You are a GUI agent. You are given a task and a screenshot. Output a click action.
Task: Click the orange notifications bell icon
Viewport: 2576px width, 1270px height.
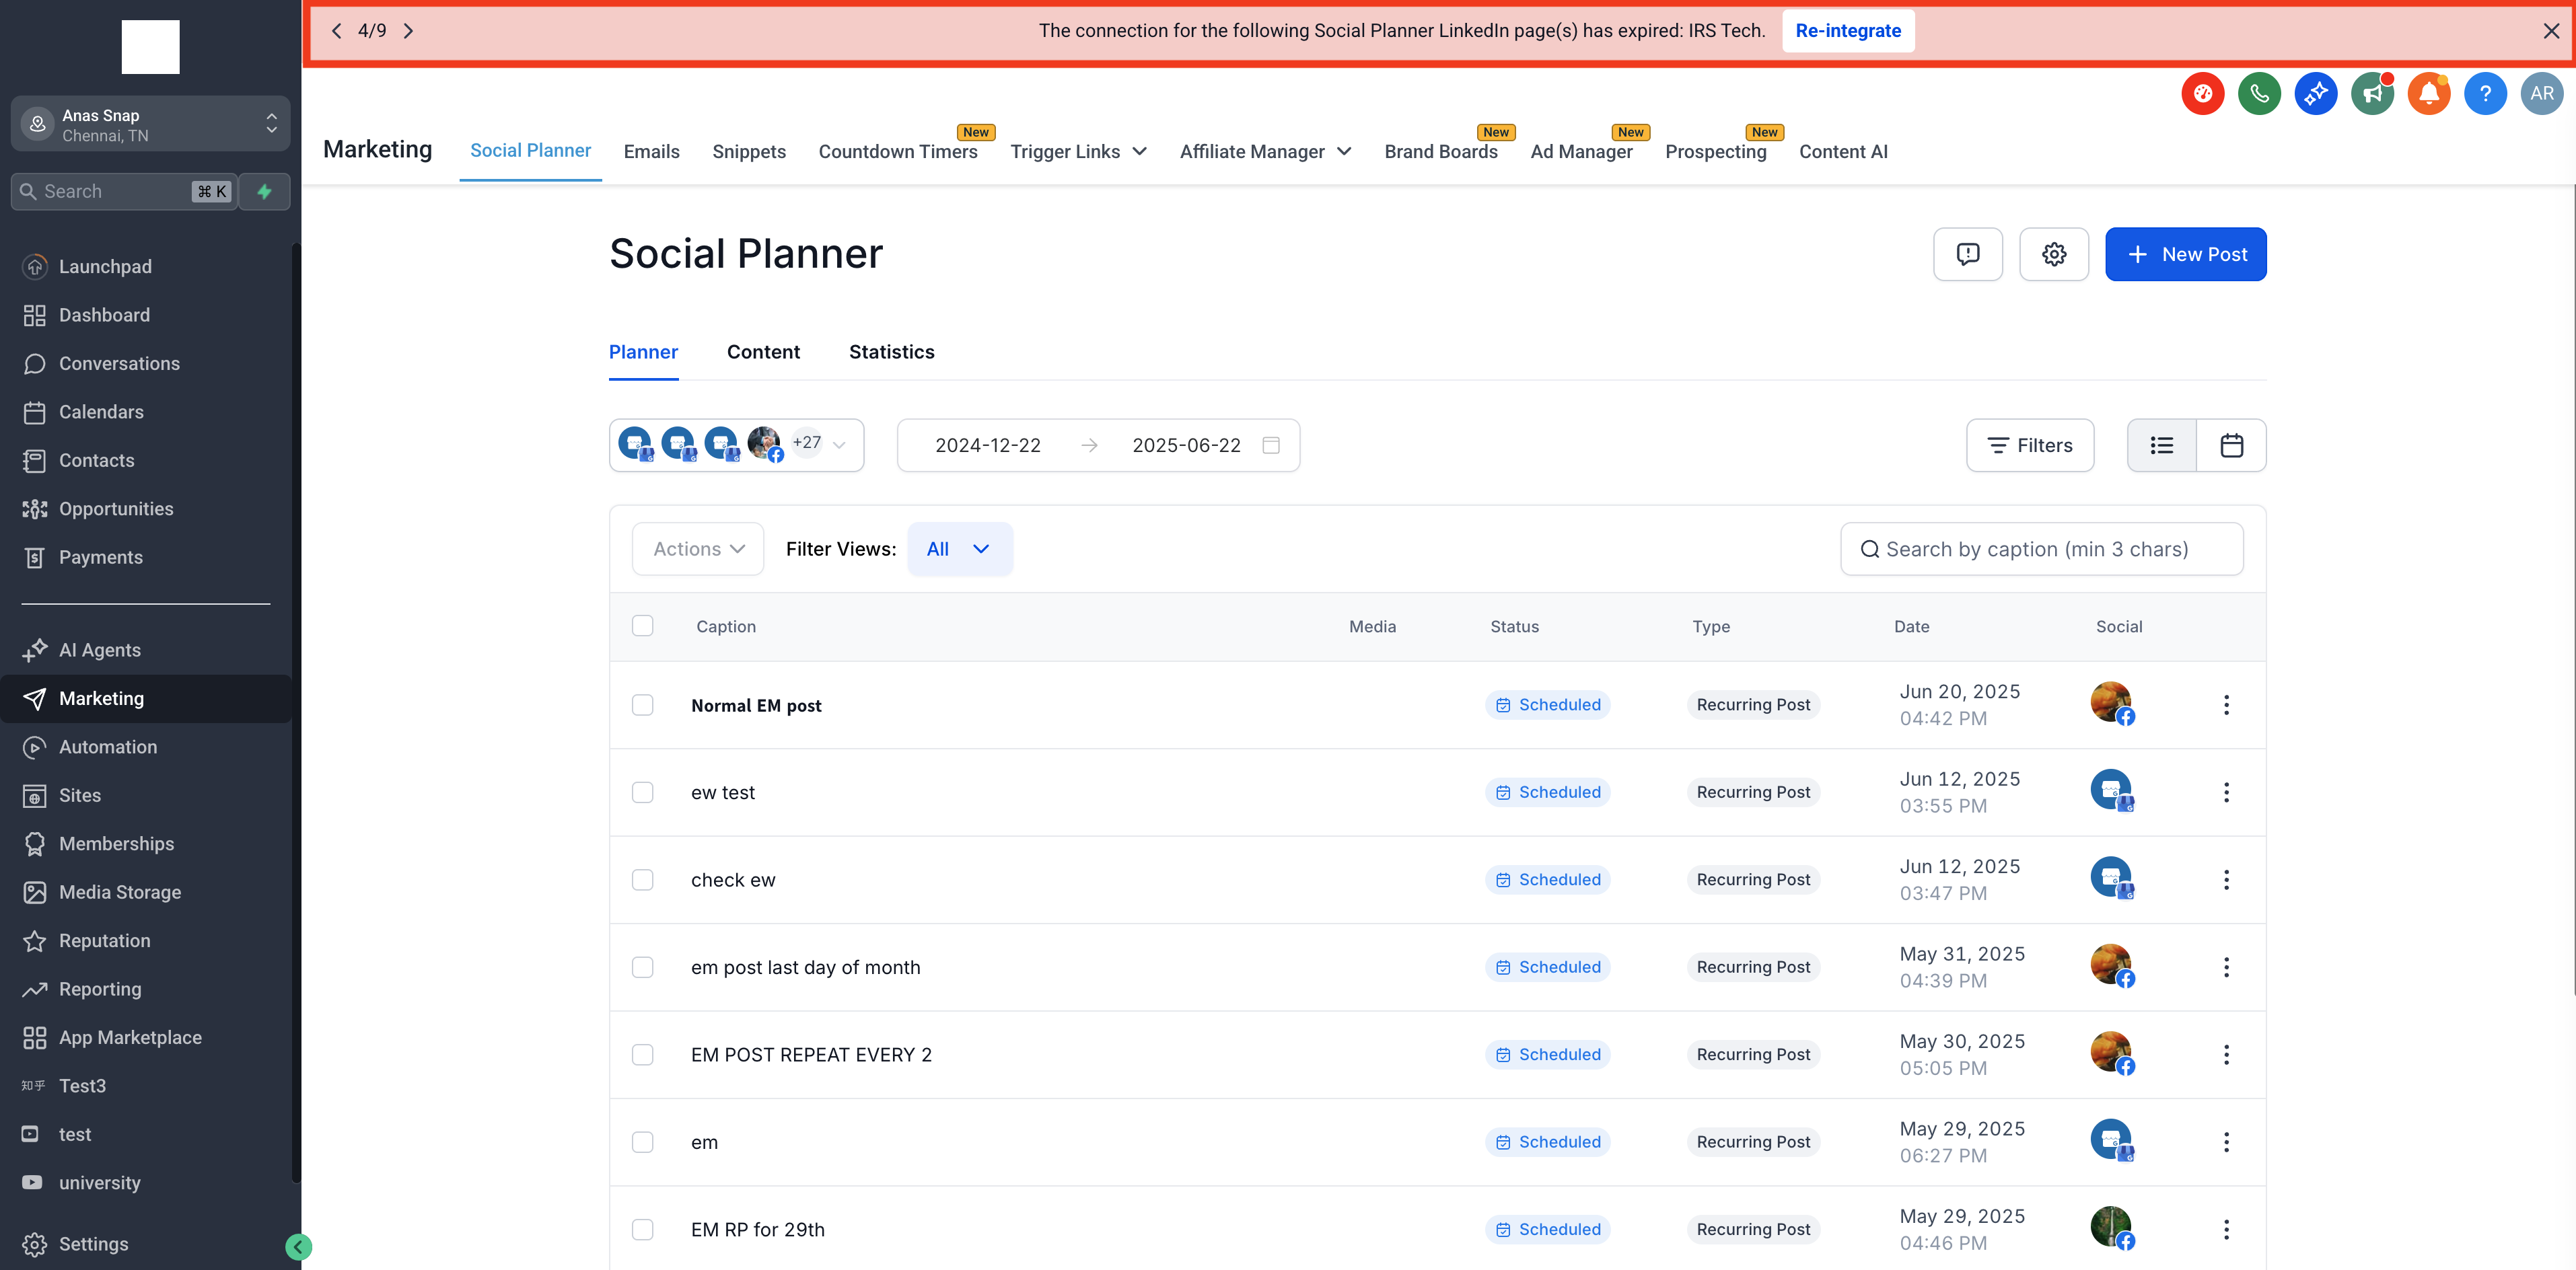point(2428,94)
